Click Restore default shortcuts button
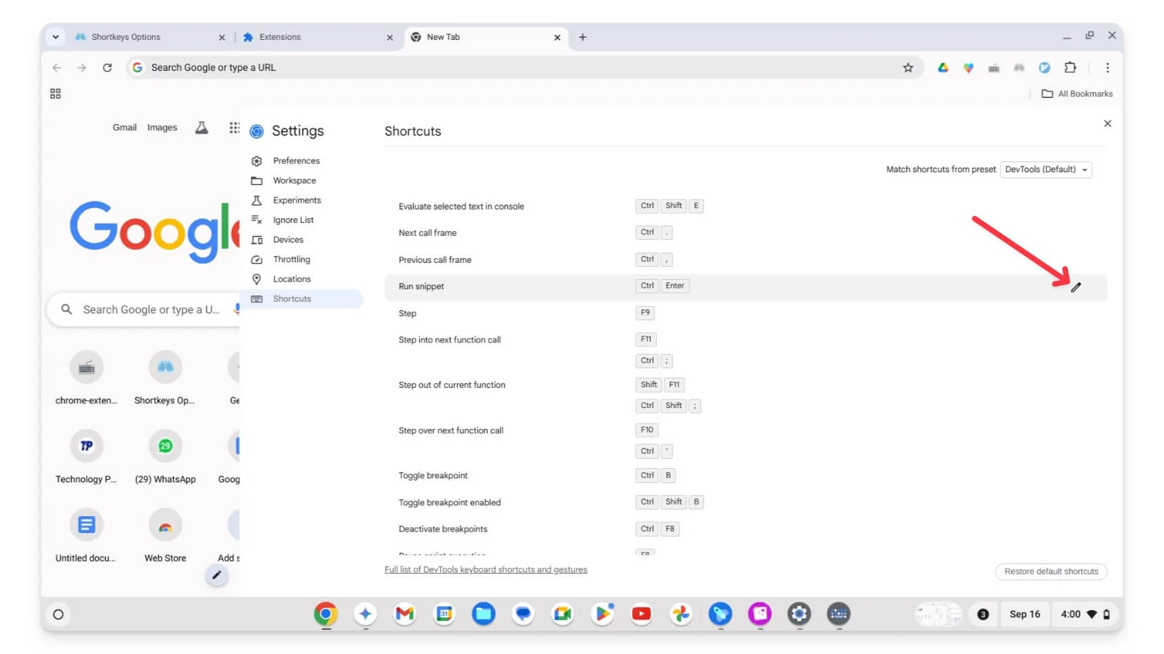This screenshot has height=654, width=1164. coord(1050,572)
